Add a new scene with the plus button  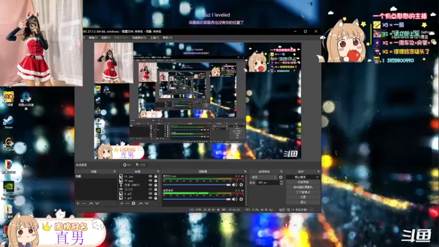[x=78, y=203]
